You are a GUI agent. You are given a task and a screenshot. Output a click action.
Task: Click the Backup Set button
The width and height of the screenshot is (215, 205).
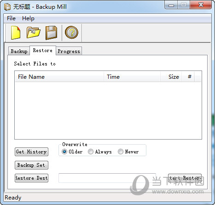[31, 165]
